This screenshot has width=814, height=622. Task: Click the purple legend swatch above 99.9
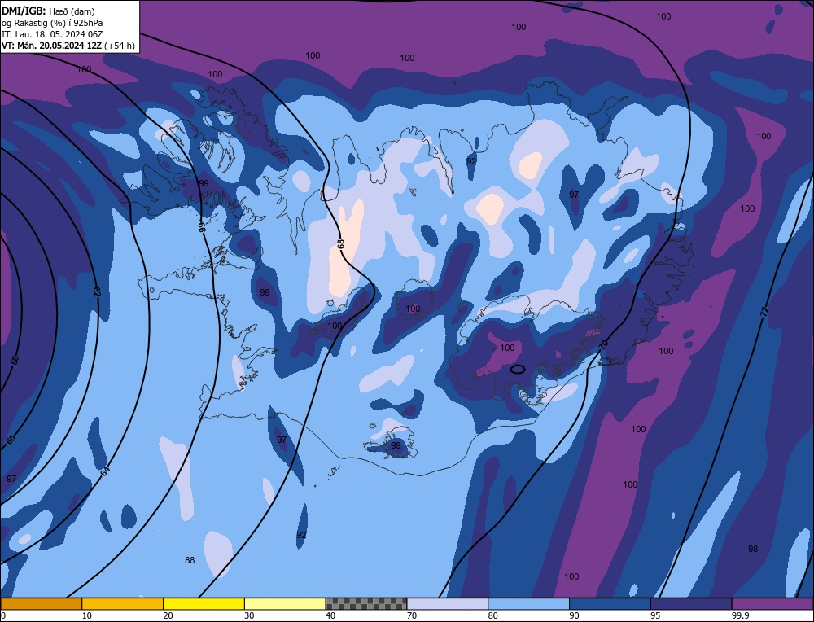coord(772,604)
